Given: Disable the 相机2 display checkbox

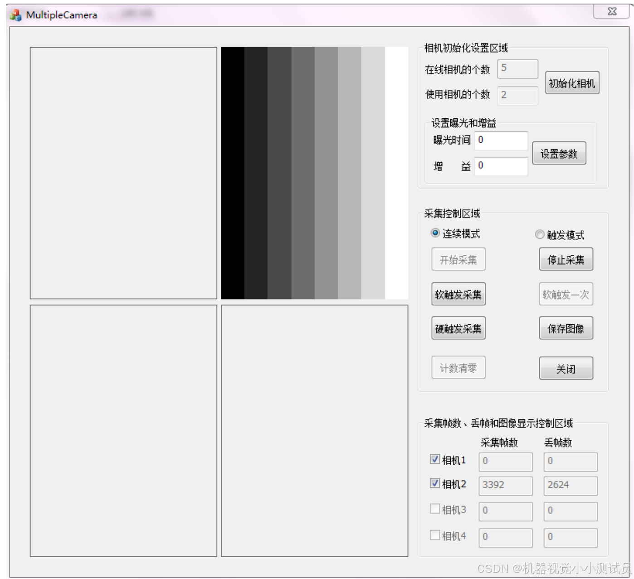Looking at the screenshot, I should point(435,484).
